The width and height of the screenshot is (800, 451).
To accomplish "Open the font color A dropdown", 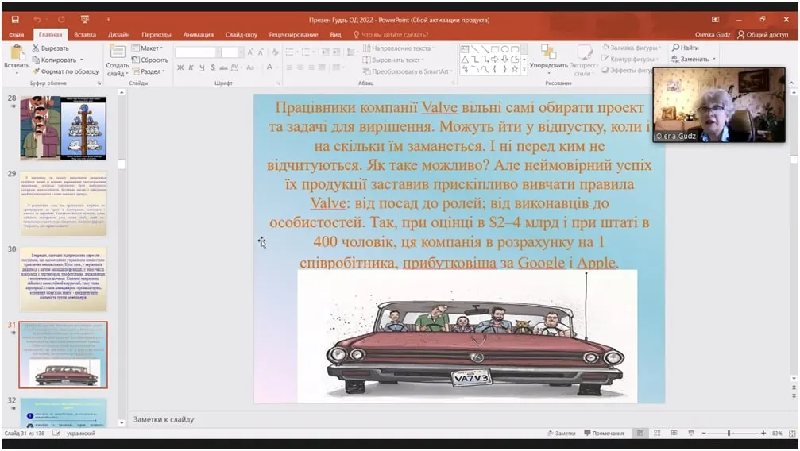I will (x=277, y=67).
